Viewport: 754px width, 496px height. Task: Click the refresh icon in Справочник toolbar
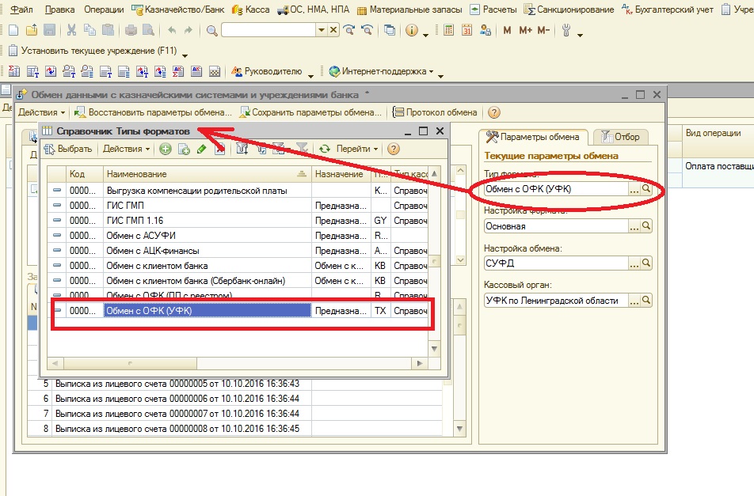point(325,149)
